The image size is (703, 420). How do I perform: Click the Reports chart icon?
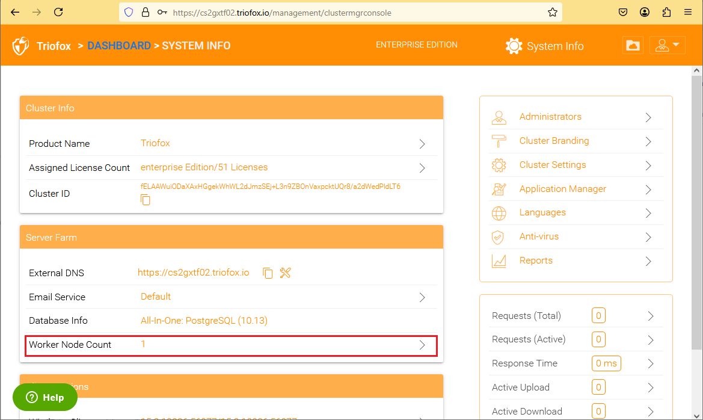tap(499, 261)
